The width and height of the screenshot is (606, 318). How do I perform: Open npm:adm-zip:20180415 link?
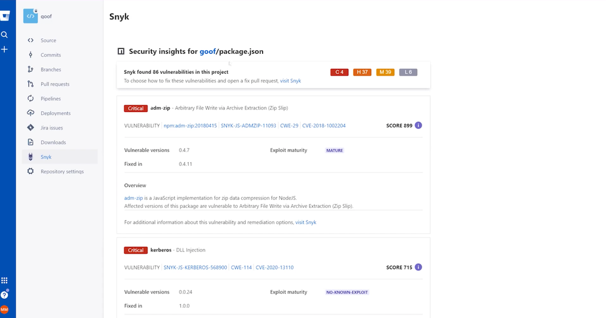(x=190, y=125)
